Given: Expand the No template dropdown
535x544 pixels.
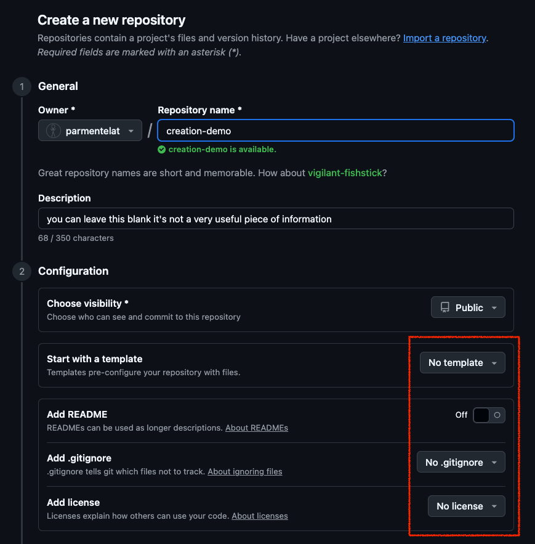Looking at the screenshot, I should [x=462, y=363].
